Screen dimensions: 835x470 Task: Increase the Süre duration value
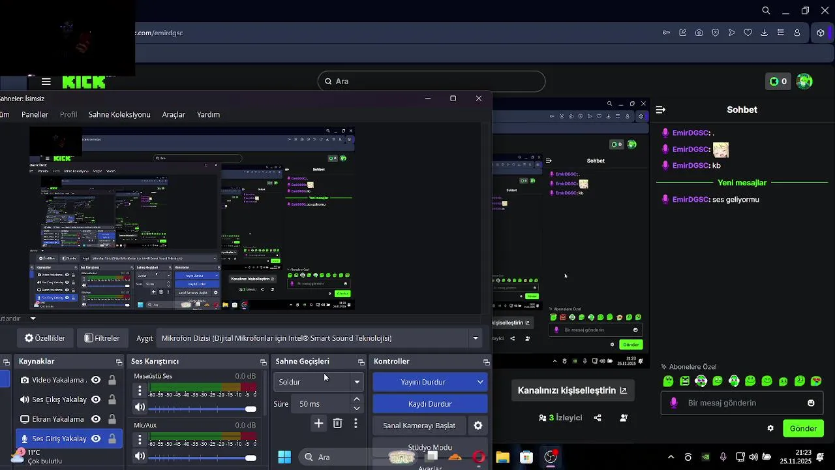coord(357,399)
